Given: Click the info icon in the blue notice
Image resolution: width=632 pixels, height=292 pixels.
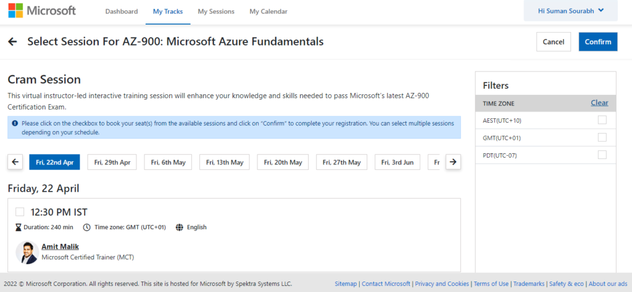Looking at the screenshot, I should click(15, 123).
